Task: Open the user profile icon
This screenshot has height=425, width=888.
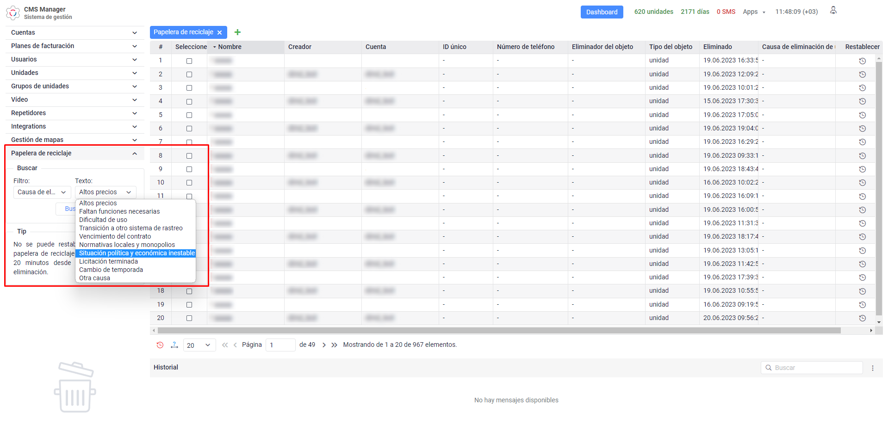Action: coord(833,11)
